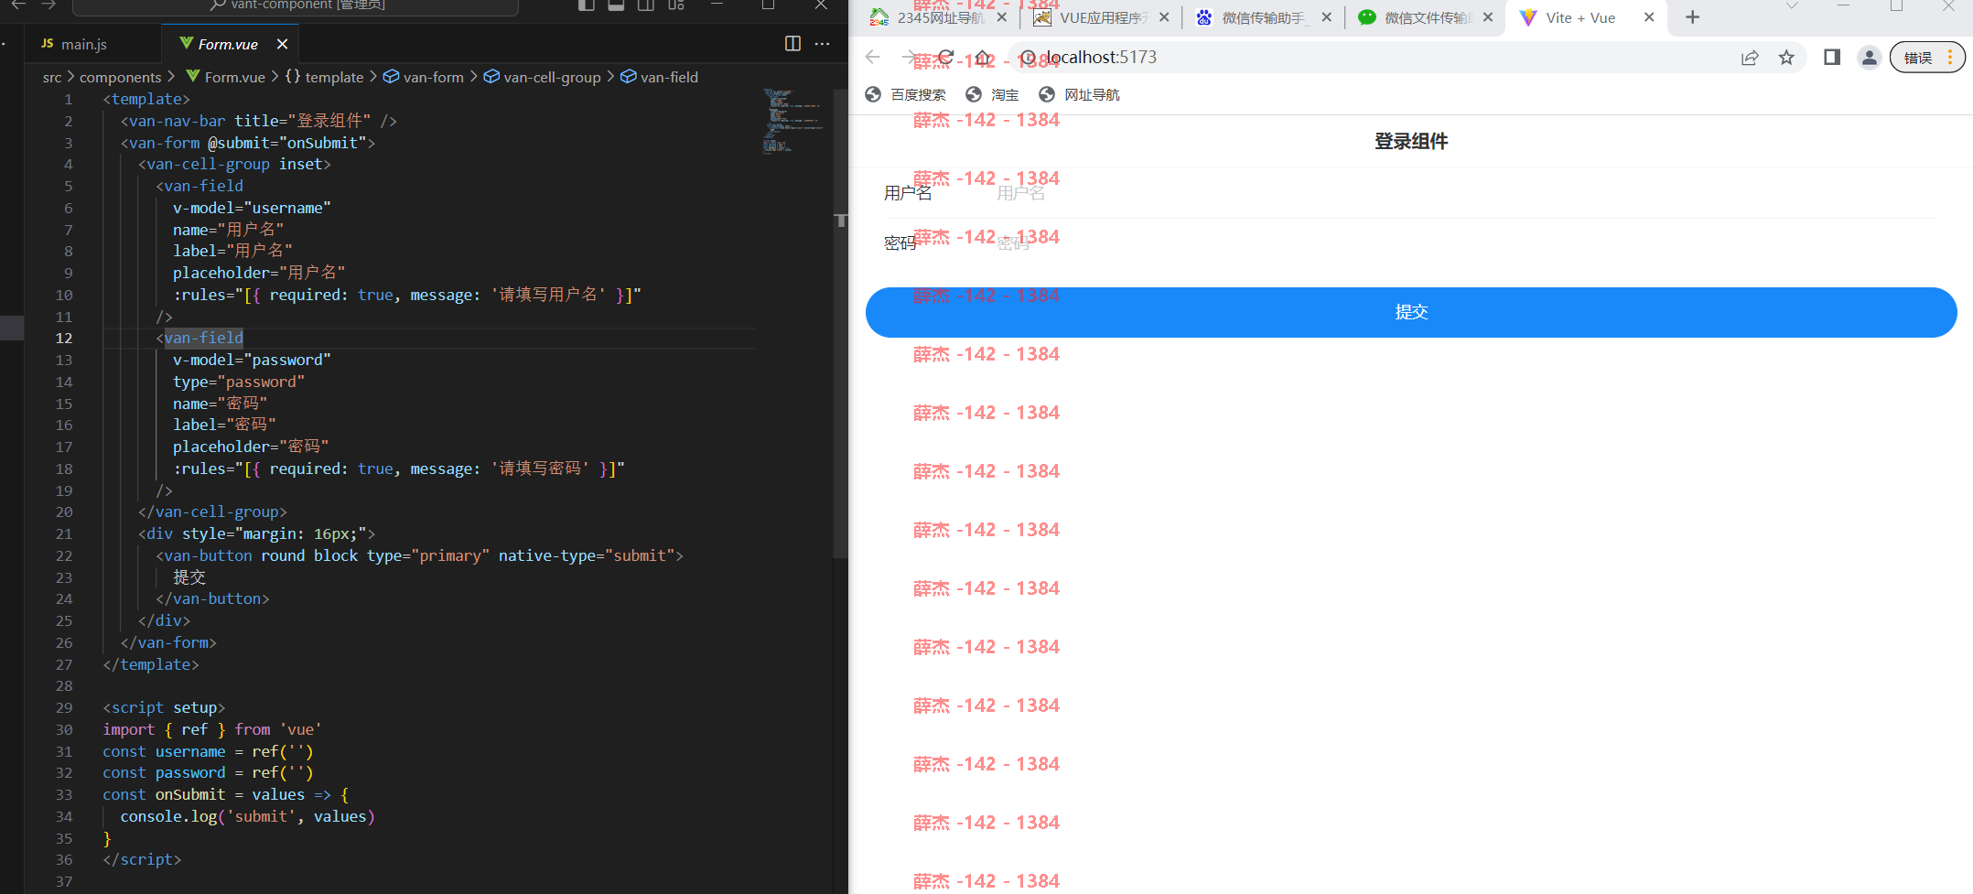The height and width of the screenshot is (894, 1973).
Task: Go back with VS Code navigation arrow
Action: point(18,5)
